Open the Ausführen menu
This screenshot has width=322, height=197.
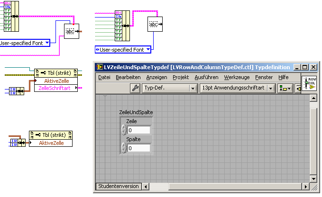click(x=206, y=78)
